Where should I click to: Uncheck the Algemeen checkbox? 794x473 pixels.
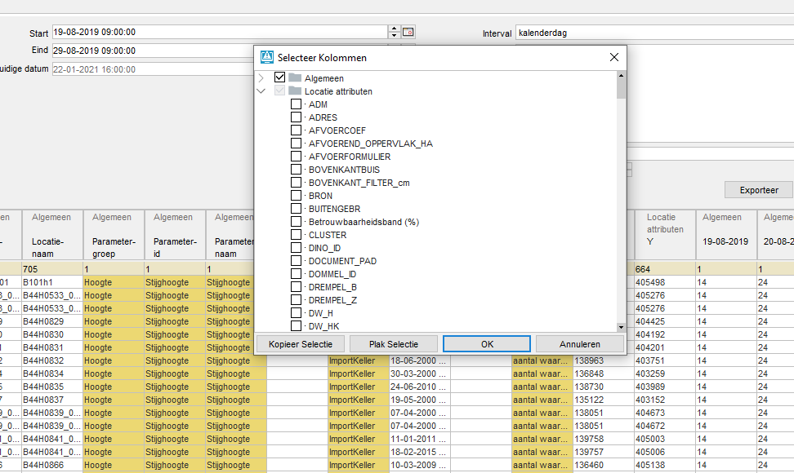coord(279,77)
